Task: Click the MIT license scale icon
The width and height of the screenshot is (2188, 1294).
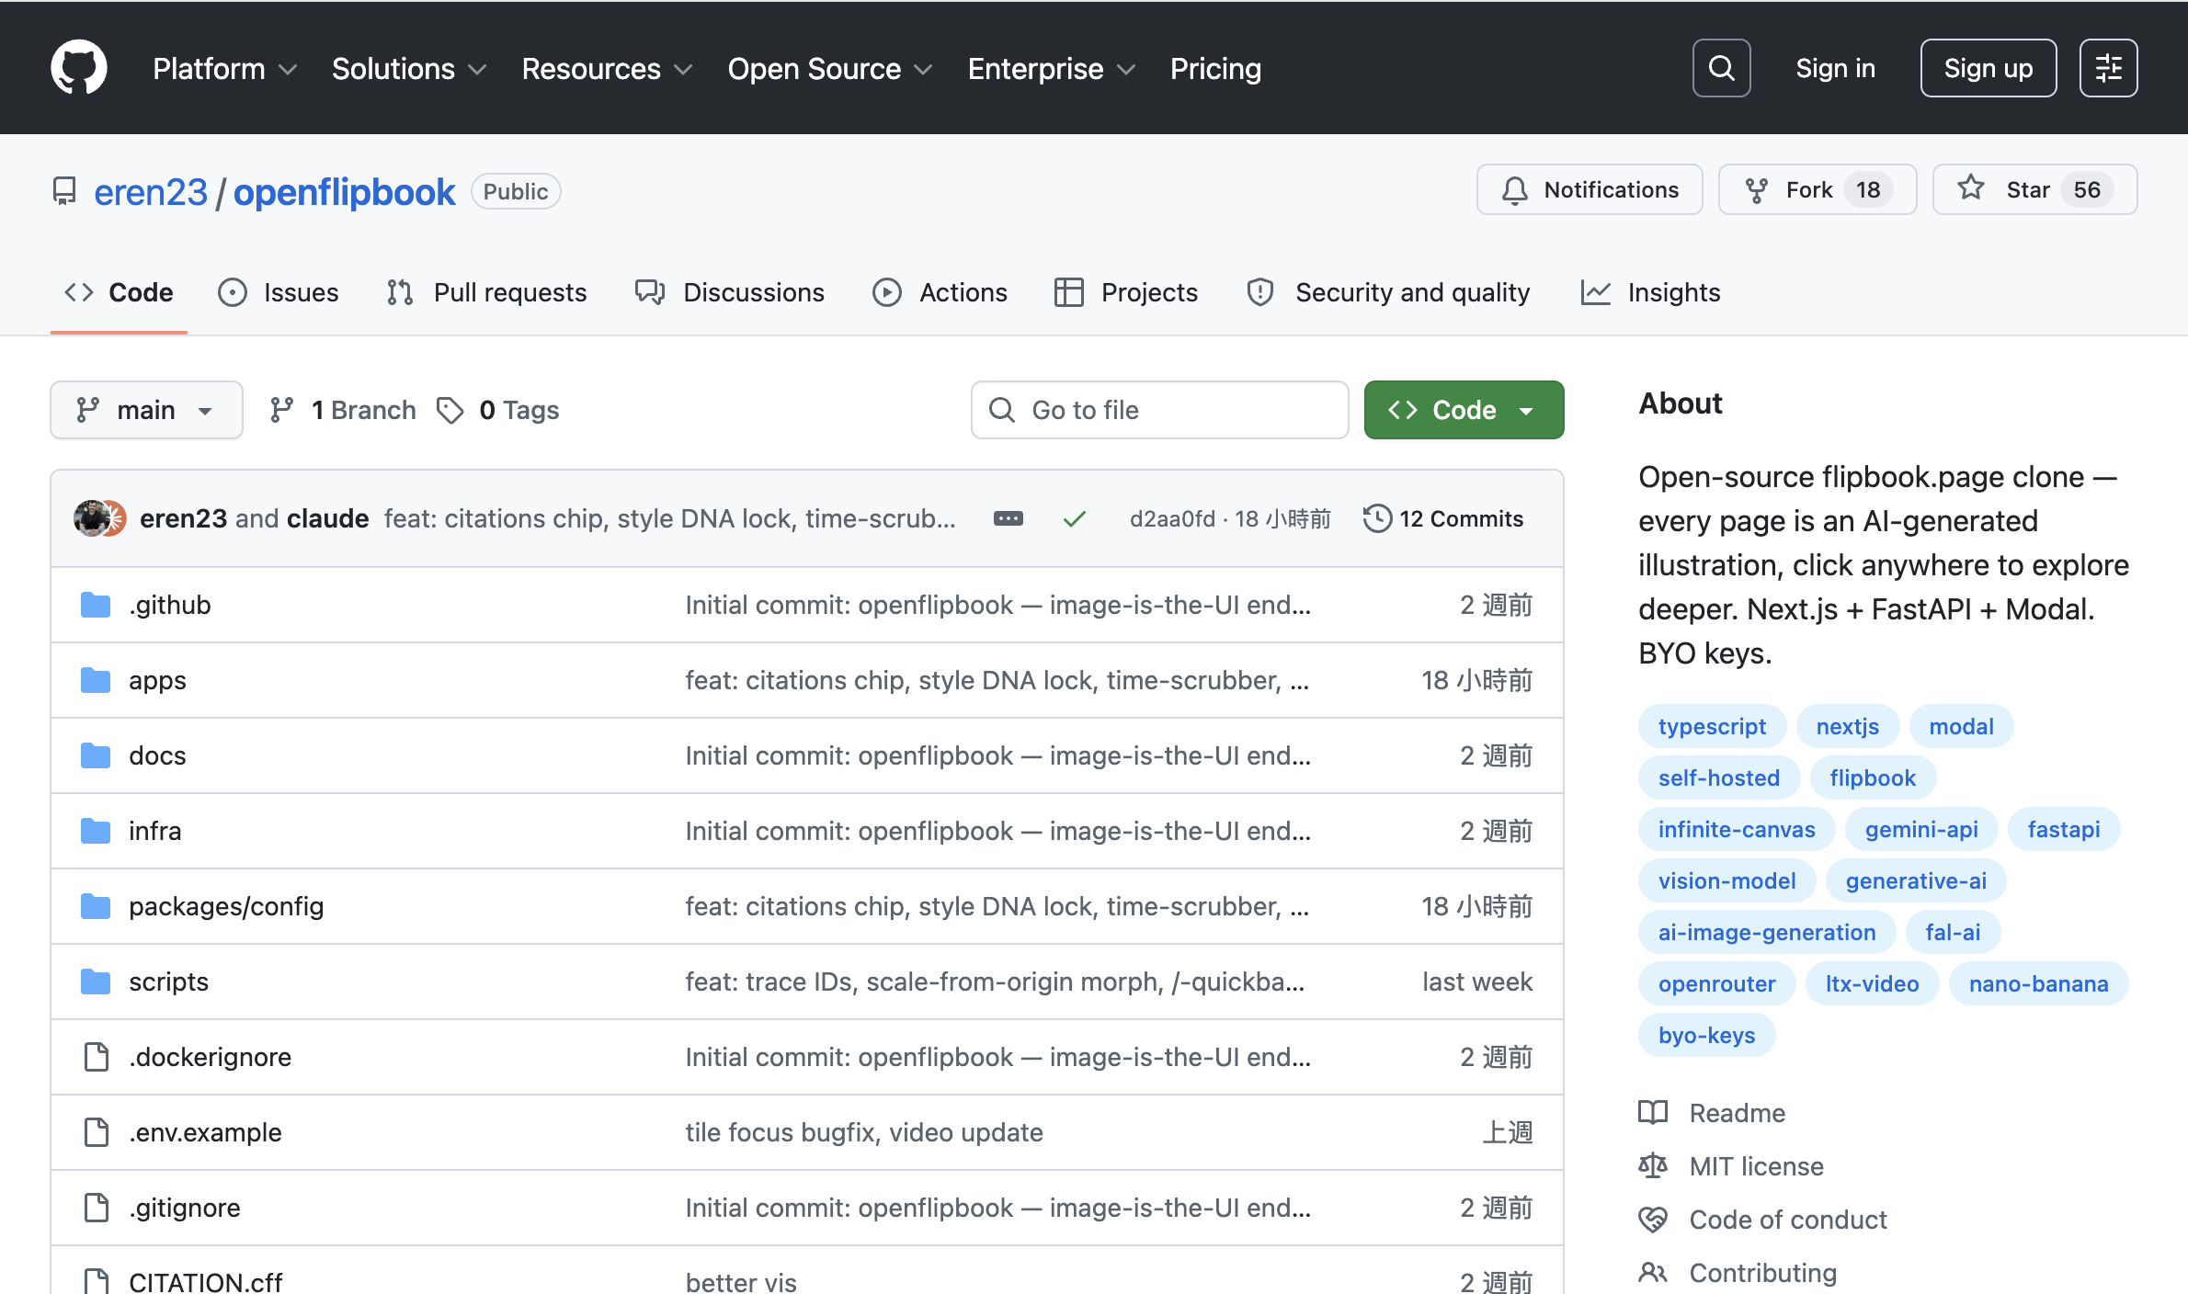Action: (x=1652, y=1166)
